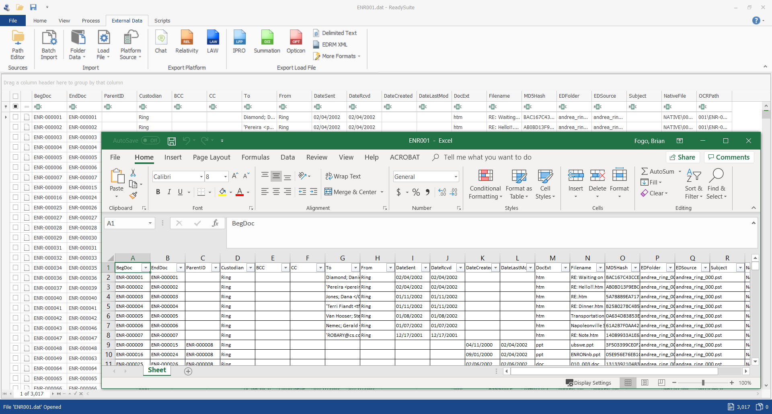
Task: Apply Percent Style in Excel
Action: point(416,192)
